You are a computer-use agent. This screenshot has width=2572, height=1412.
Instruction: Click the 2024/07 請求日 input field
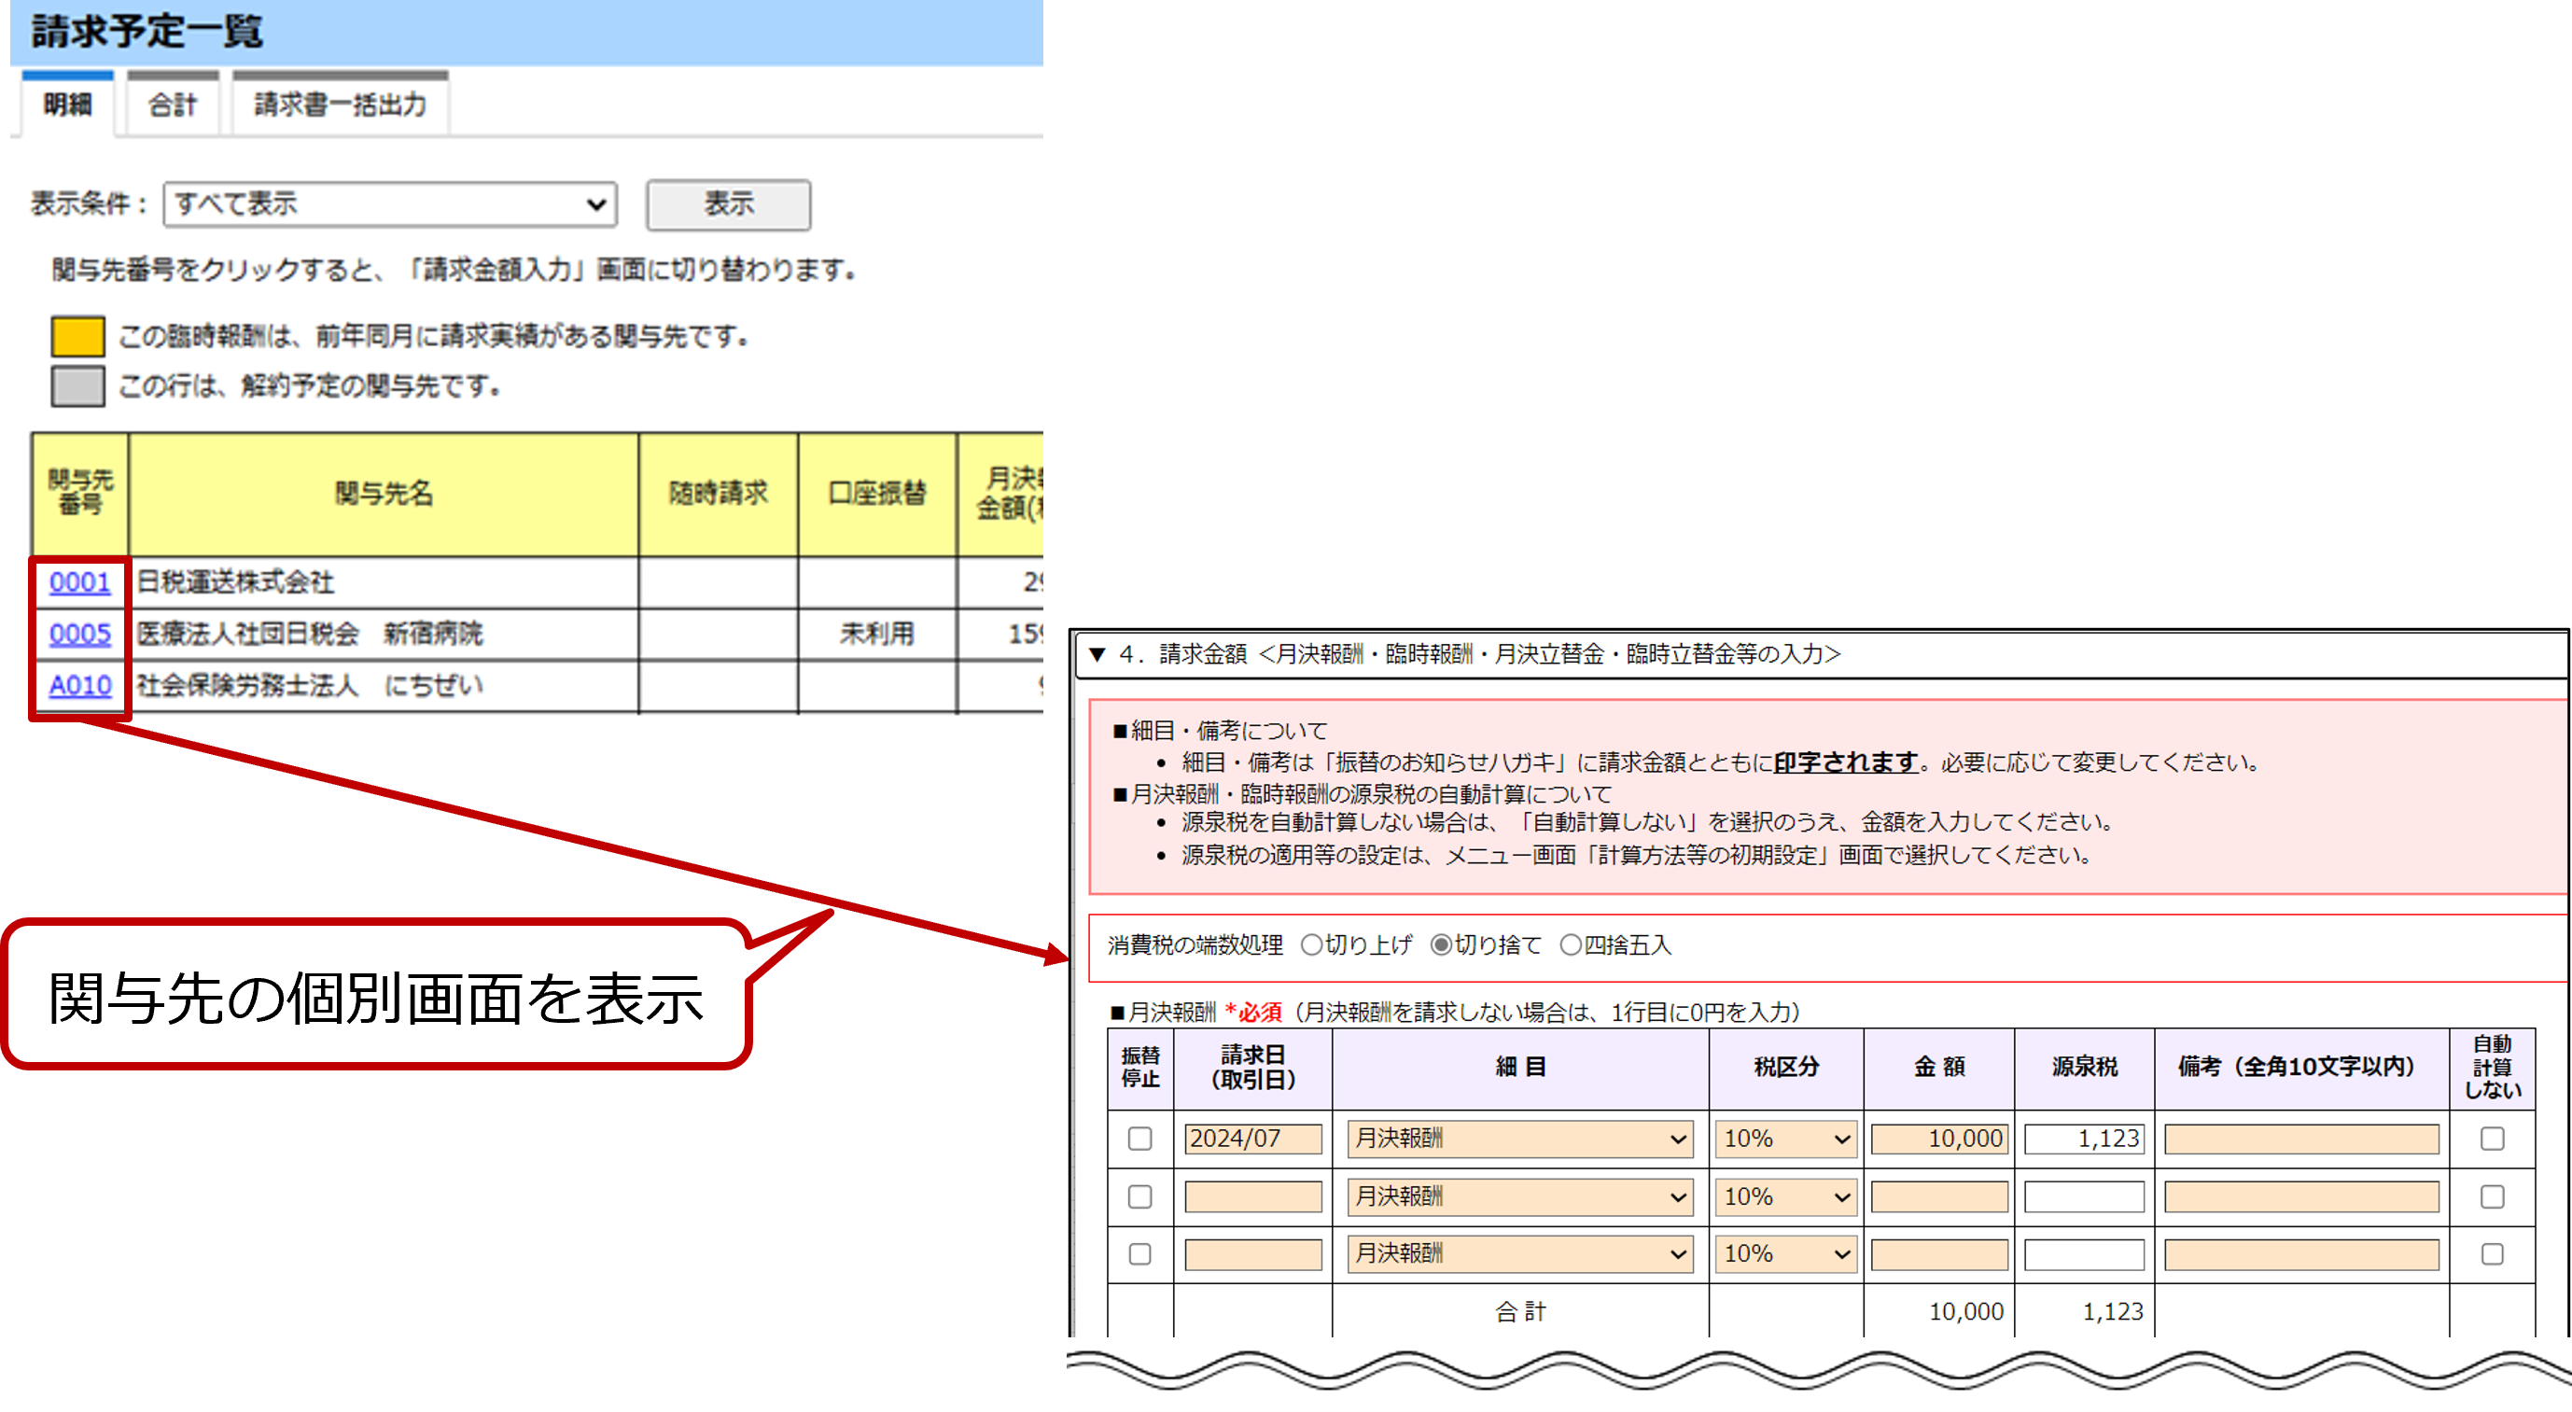tap(1252, 1139)
